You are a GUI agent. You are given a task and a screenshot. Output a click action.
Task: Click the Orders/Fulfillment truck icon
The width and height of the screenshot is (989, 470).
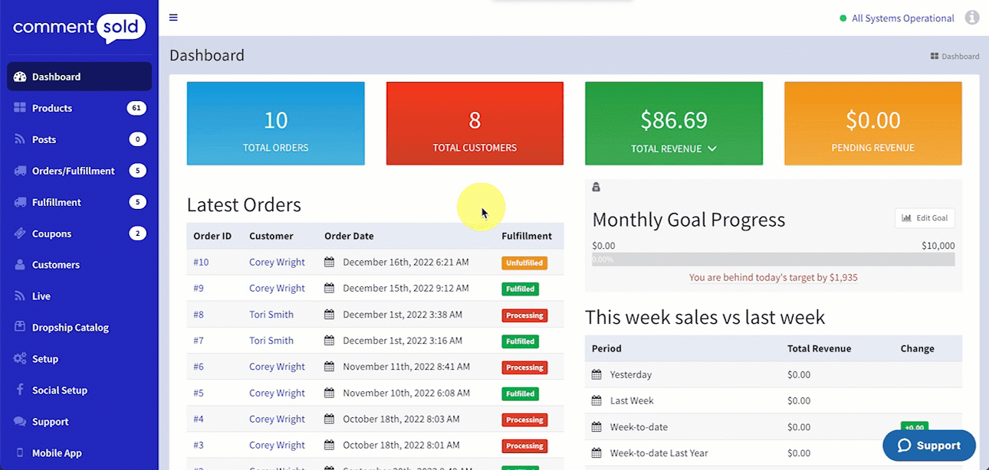click(20, 171)
